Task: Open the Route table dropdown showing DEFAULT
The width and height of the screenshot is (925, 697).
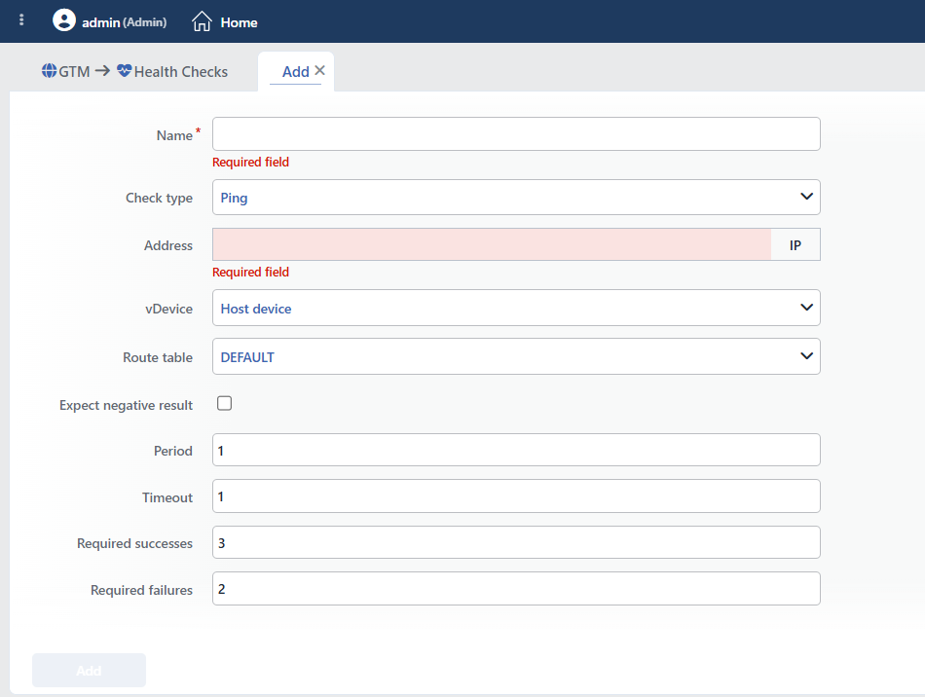Action: point(516,356)
